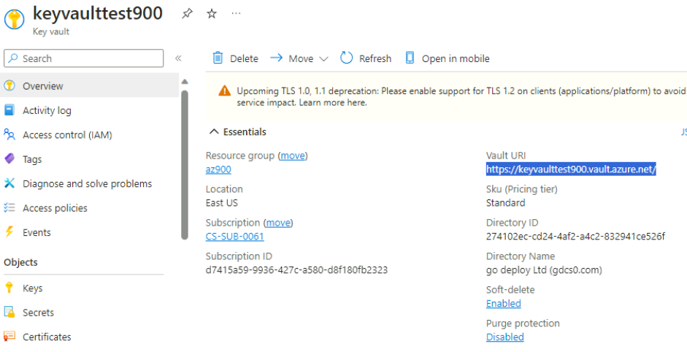Expand the Move dropdown menu
The height and width of the screenshot is (352, 687).
(x=323, y=58)
